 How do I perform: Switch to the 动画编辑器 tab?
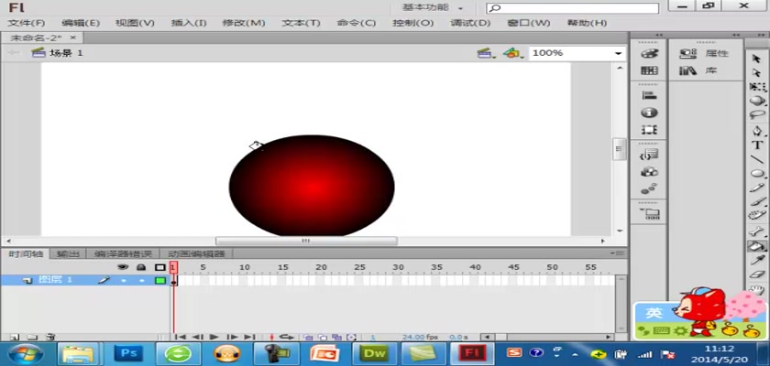196,253
